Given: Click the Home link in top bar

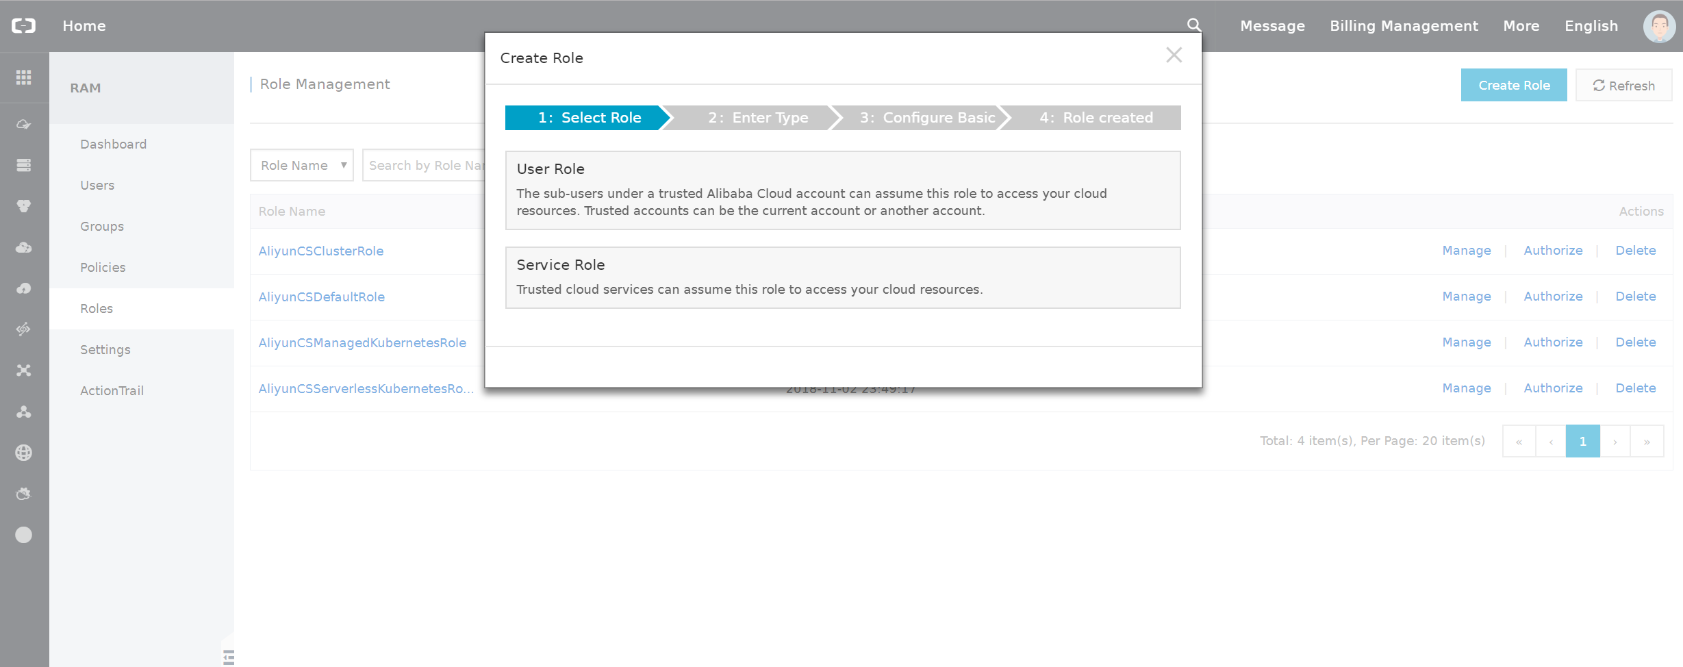Looking at the screenshot, I should pyautogui.click(x=84, y=26).
